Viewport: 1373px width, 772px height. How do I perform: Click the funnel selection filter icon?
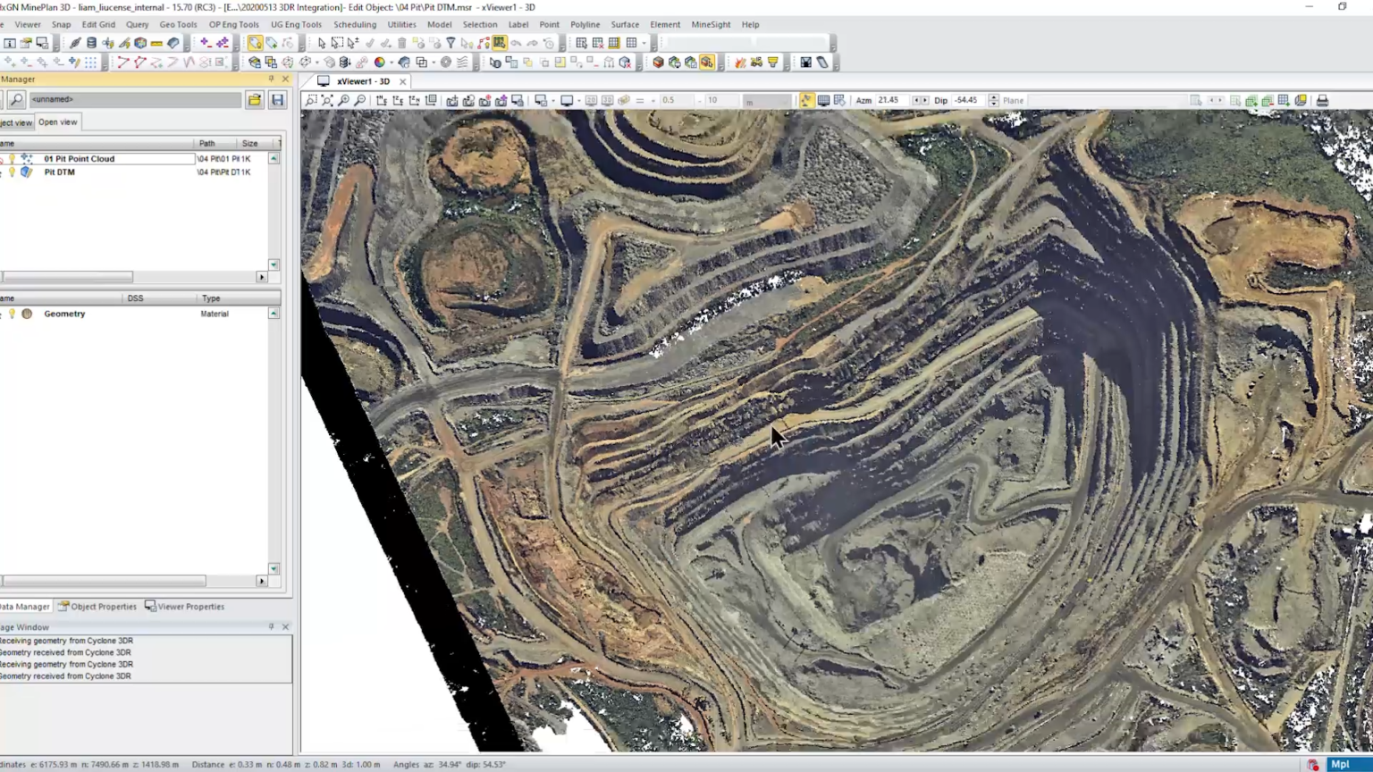(x=451, y=43)
